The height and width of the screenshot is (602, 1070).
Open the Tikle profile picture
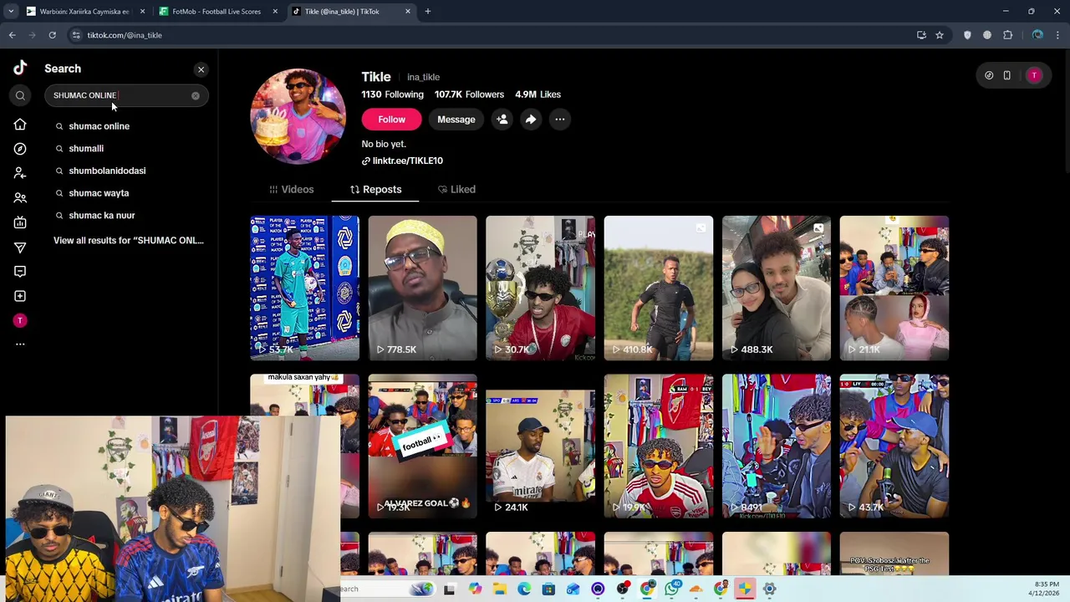[298, 116]
